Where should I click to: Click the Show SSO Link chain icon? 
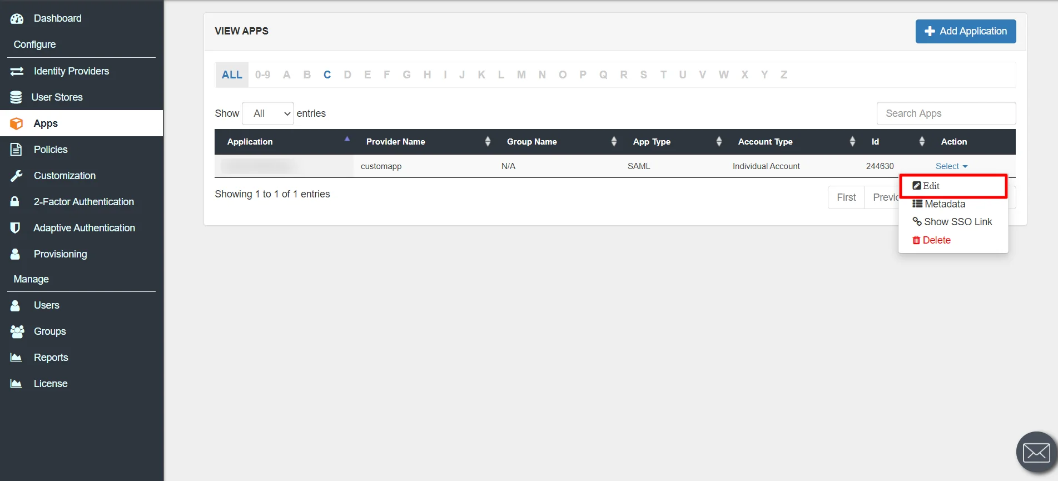tap(917, 221)
